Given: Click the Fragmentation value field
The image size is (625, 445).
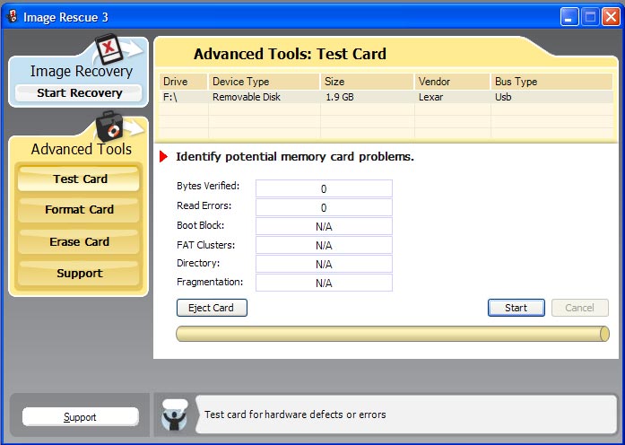Looking at the screenshot, I should [x=324, y=283].
